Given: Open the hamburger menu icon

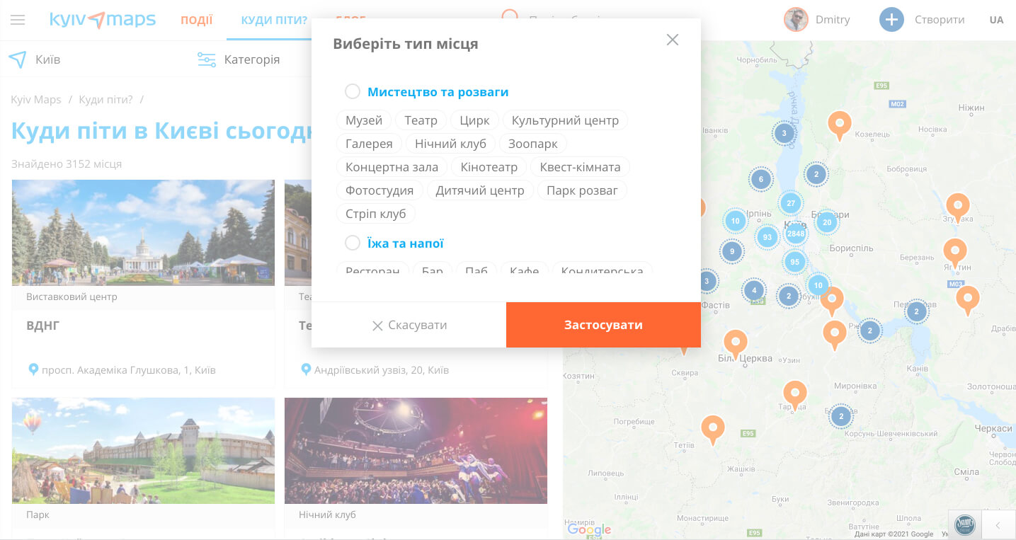Looking at the screenshot, I should click(18, 20).
